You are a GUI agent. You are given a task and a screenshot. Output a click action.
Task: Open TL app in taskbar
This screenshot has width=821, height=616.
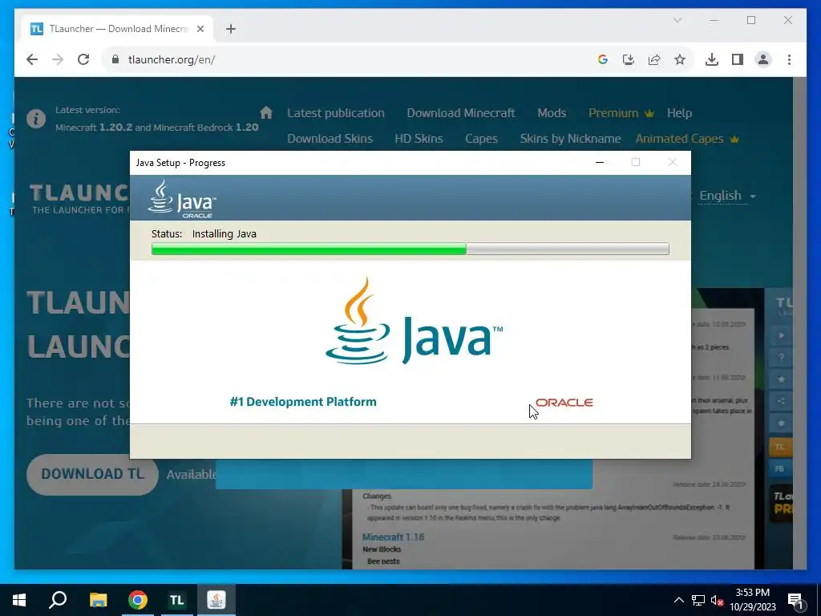pos(177,600)
